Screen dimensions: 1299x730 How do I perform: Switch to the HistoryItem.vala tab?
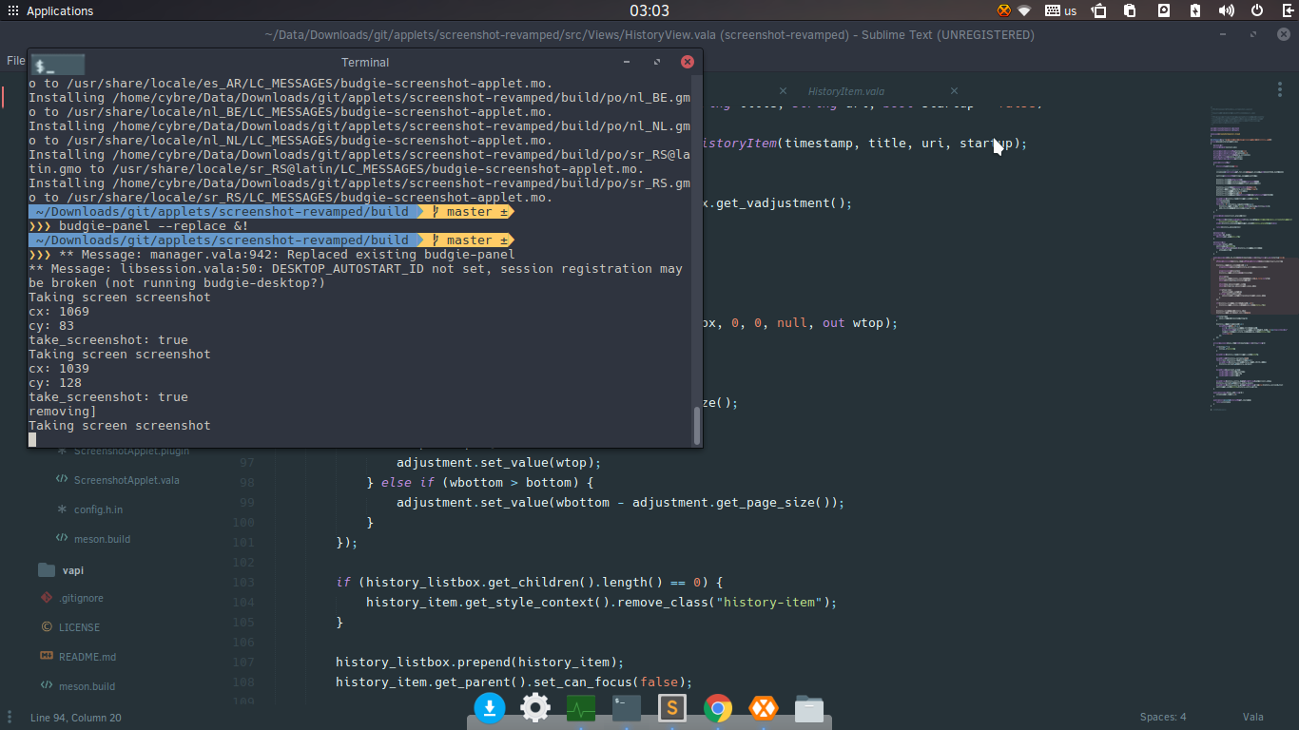(845, 91)
